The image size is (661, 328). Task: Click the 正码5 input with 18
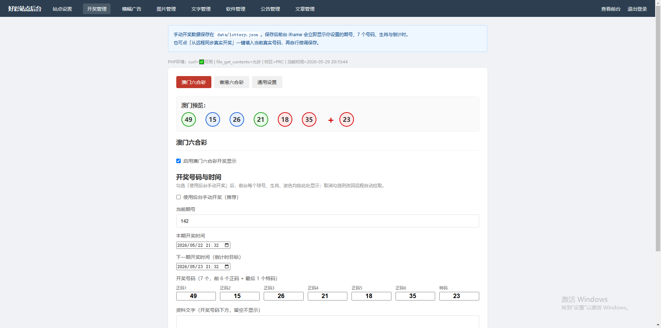coord(371,296)
